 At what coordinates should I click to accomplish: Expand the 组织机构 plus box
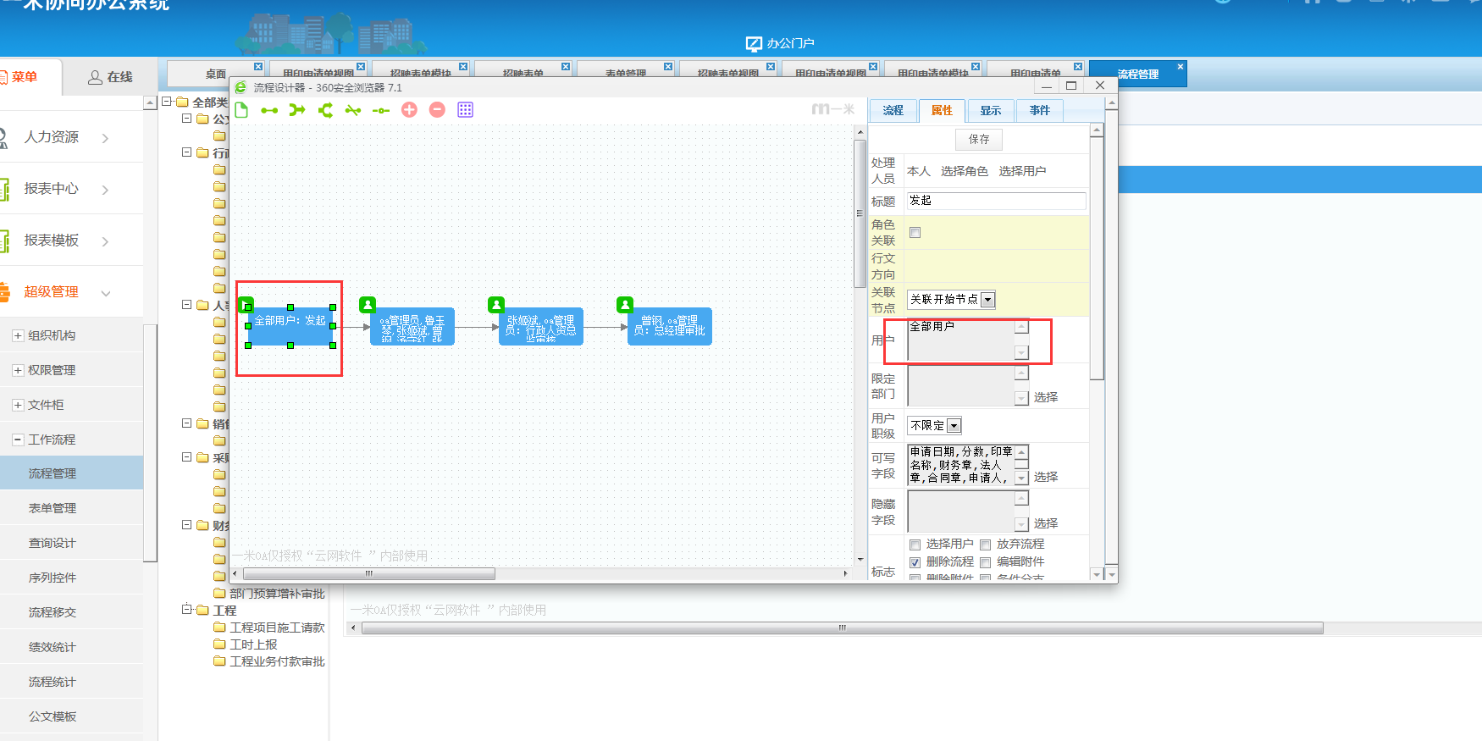click(x=18, y=335)
